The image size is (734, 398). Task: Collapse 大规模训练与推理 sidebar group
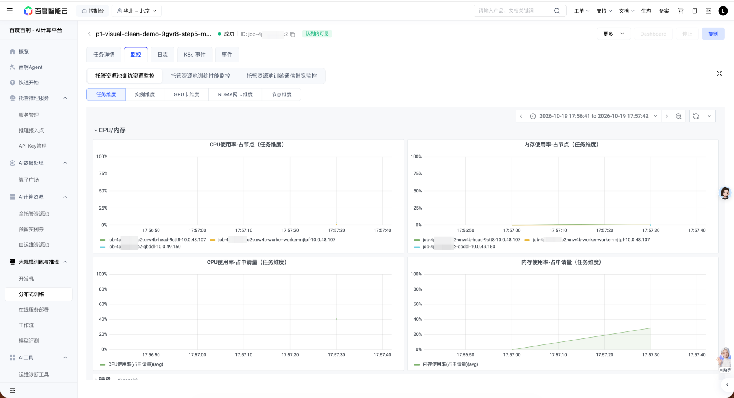point(65,262)
